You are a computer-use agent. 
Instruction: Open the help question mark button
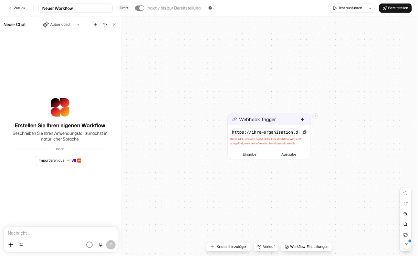tap(406, 245)
